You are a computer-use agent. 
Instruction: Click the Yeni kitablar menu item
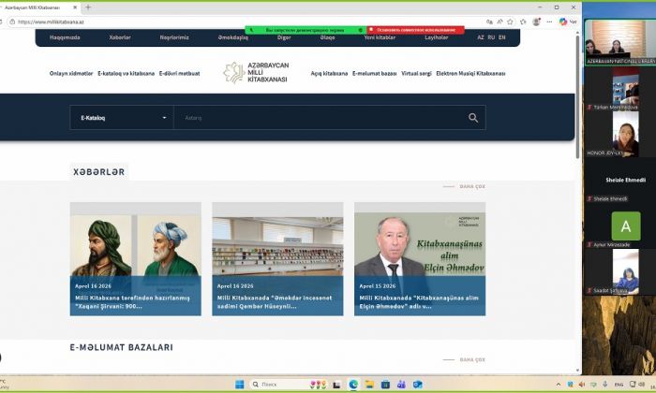(380, 37)
